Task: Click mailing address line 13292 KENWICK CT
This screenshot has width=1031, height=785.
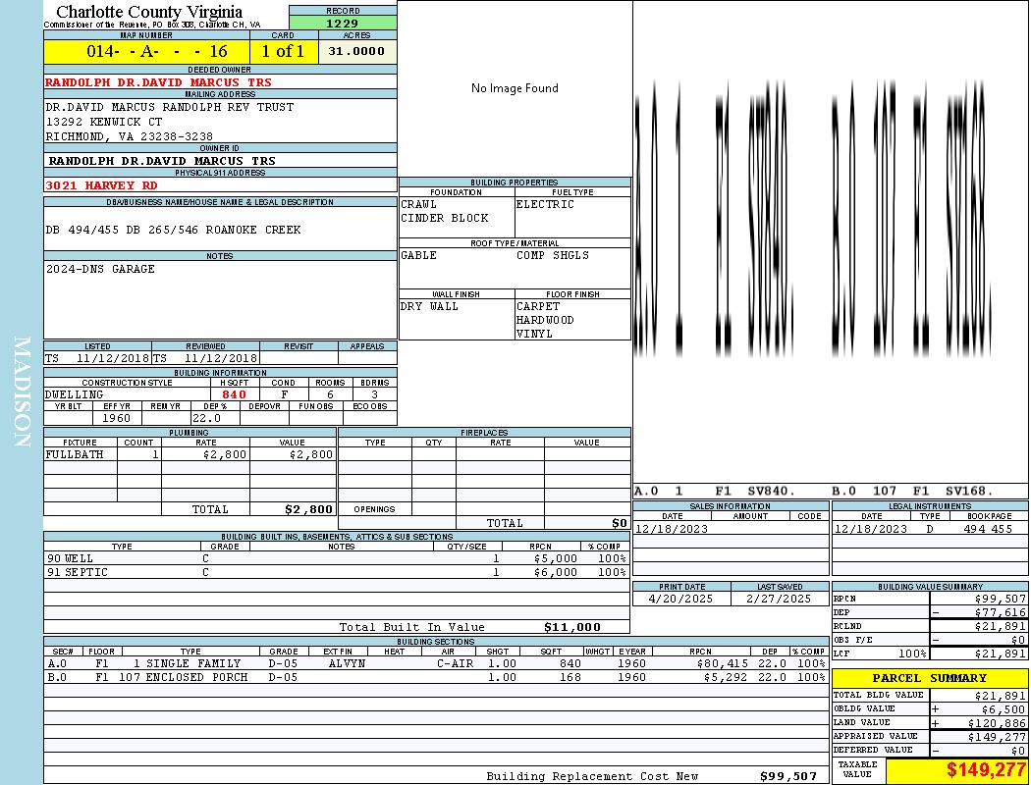Action: click(x=103, y=122)
